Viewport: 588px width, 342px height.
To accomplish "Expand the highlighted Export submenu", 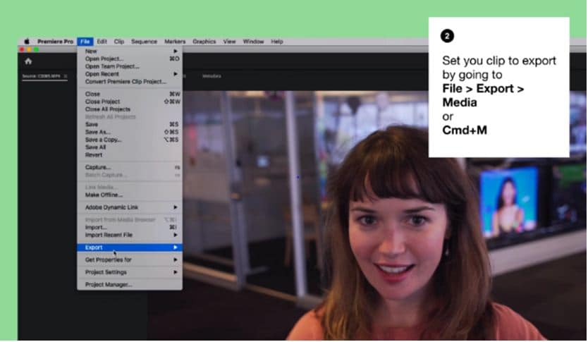I will 130,248.
